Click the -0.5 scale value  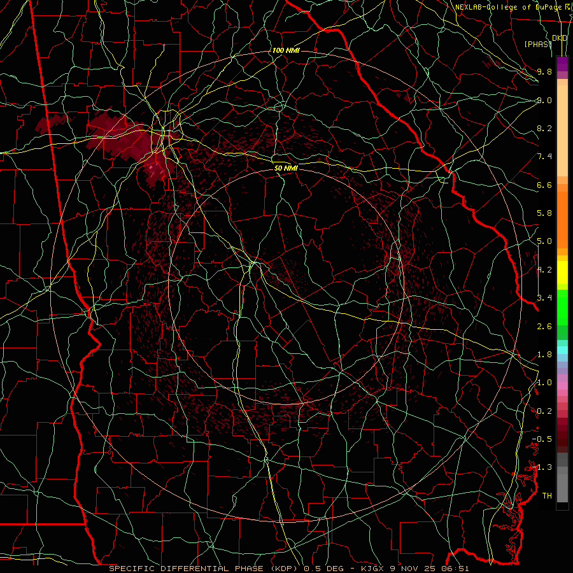click(x=542, y=439)
